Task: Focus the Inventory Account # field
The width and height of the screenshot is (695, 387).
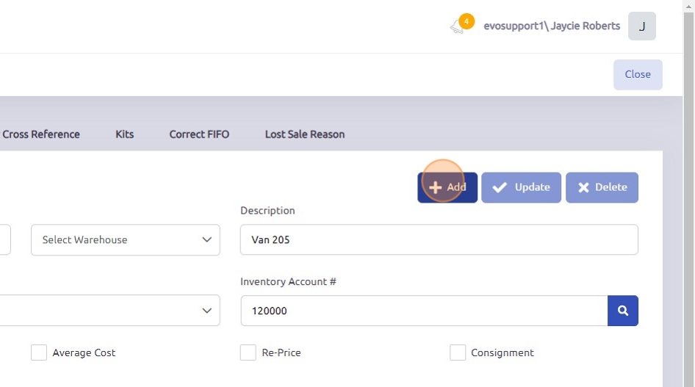Action: [x=424, y=311]
